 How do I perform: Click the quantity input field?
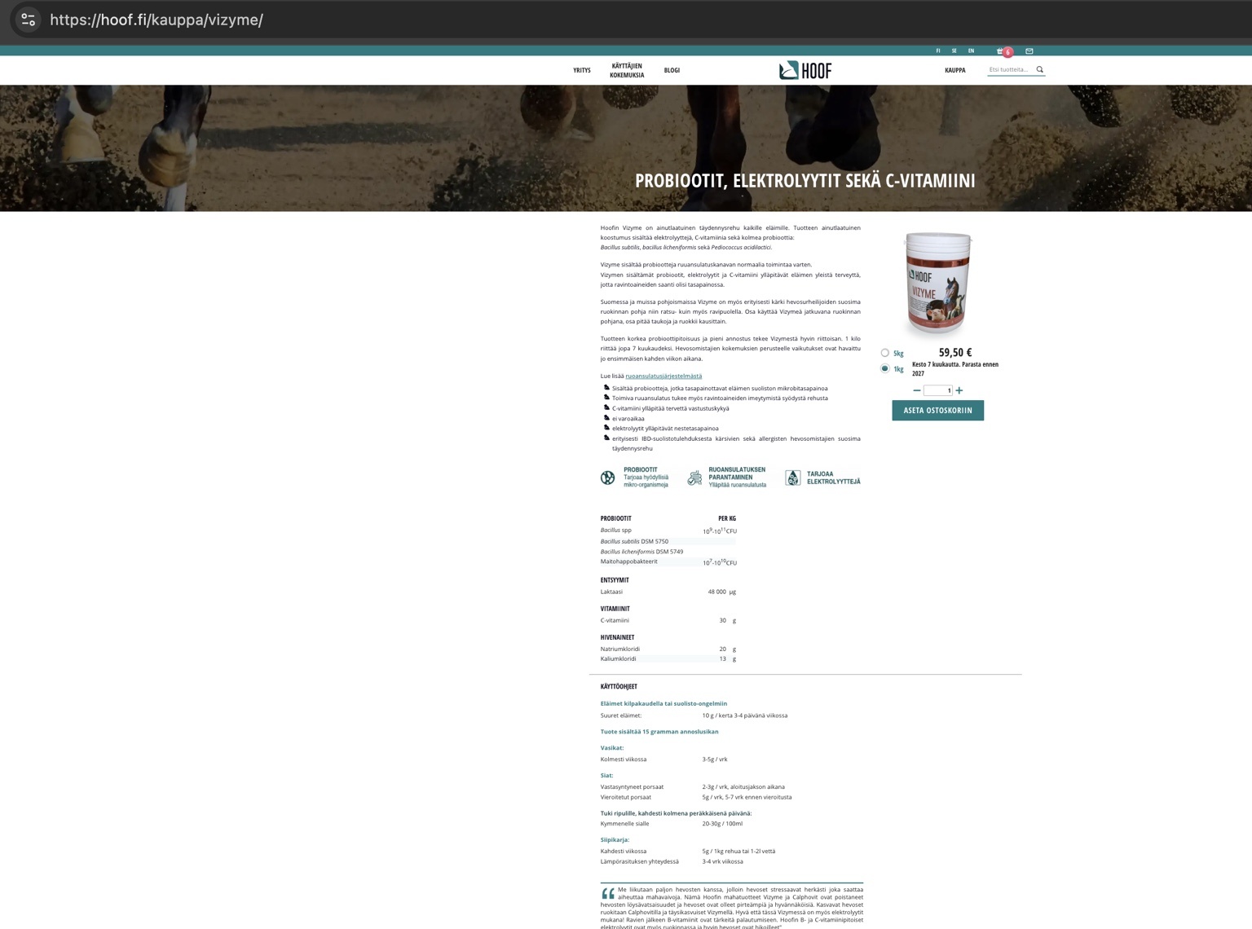pyautogui.click(x=937, y=390)
